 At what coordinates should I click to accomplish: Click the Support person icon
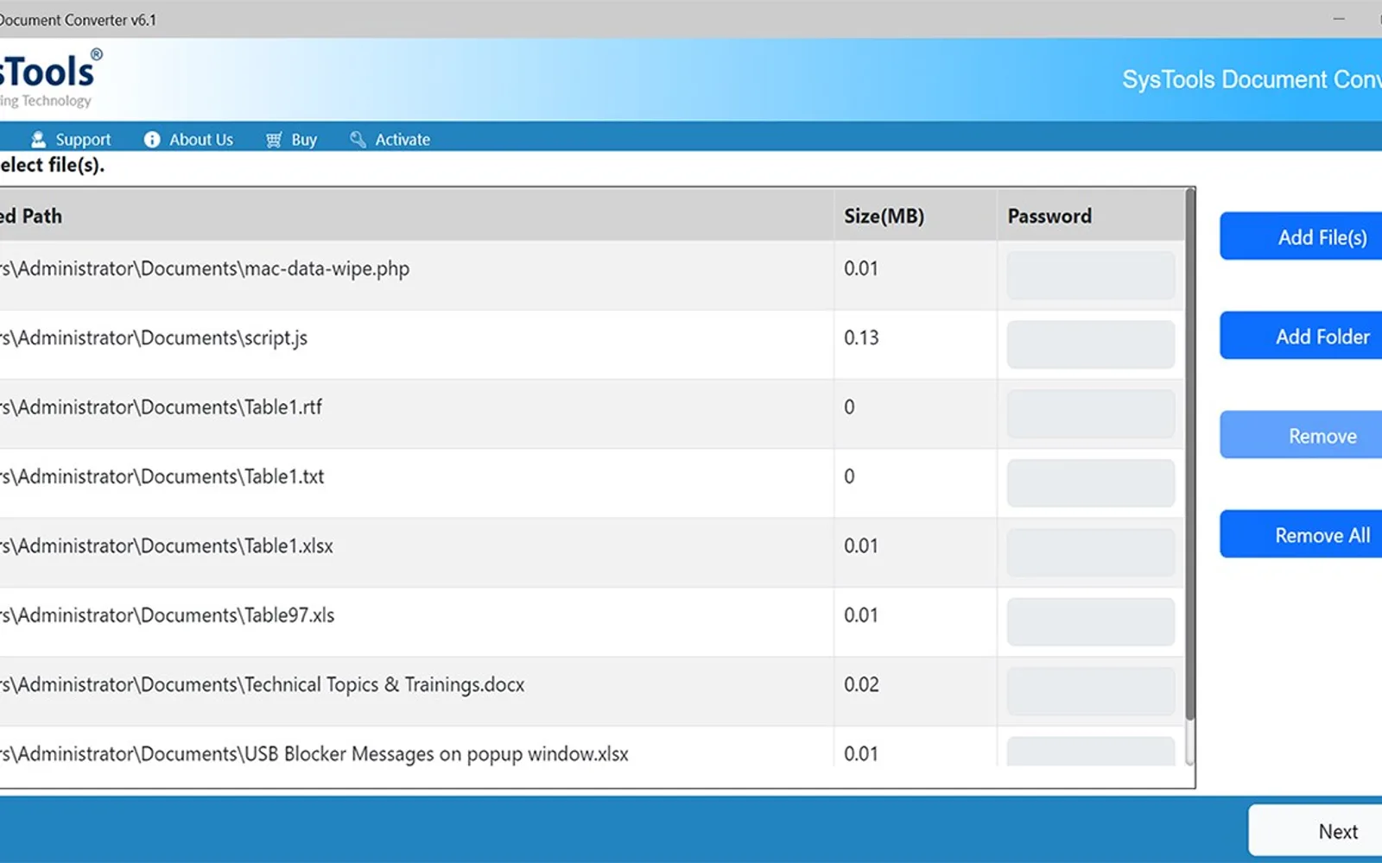[38, 139]
